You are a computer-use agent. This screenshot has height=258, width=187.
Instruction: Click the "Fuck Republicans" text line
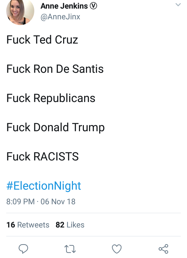pyautogui.click(x=51, y=98)
